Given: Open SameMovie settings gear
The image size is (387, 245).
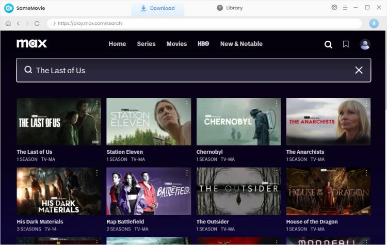Looking at the screenshot, I should click(x=334, y=7).
